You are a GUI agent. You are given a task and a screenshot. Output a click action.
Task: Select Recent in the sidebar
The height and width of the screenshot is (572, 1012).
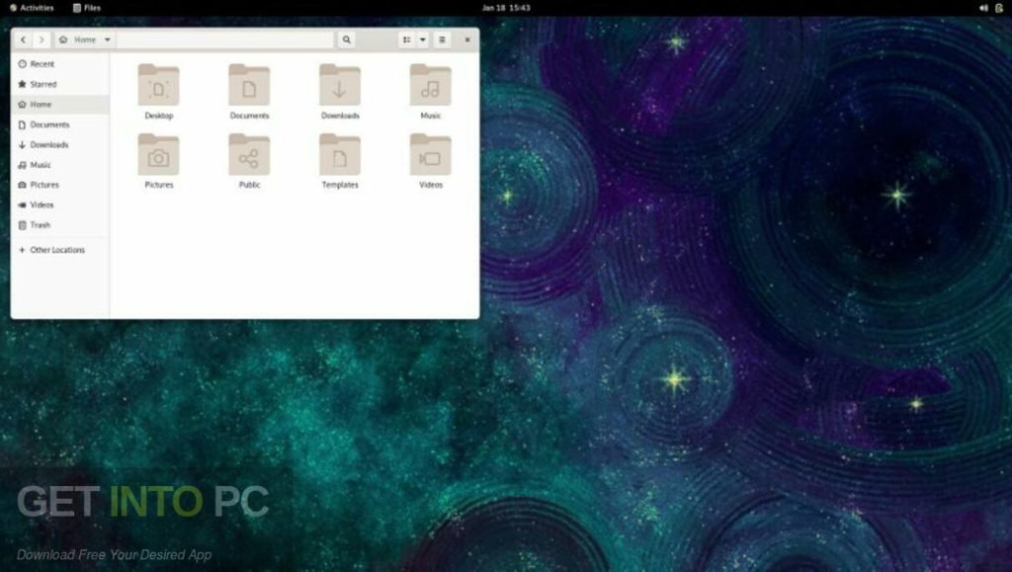pyautogui.click(x=42, y=63)
